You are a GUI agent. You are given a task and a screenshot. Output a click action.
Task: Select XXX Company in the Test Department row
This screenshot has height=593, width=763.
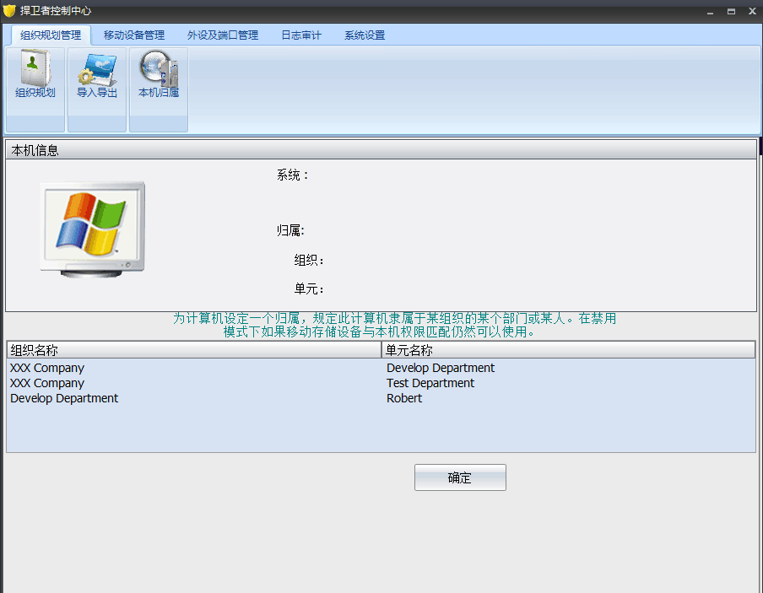47,383
